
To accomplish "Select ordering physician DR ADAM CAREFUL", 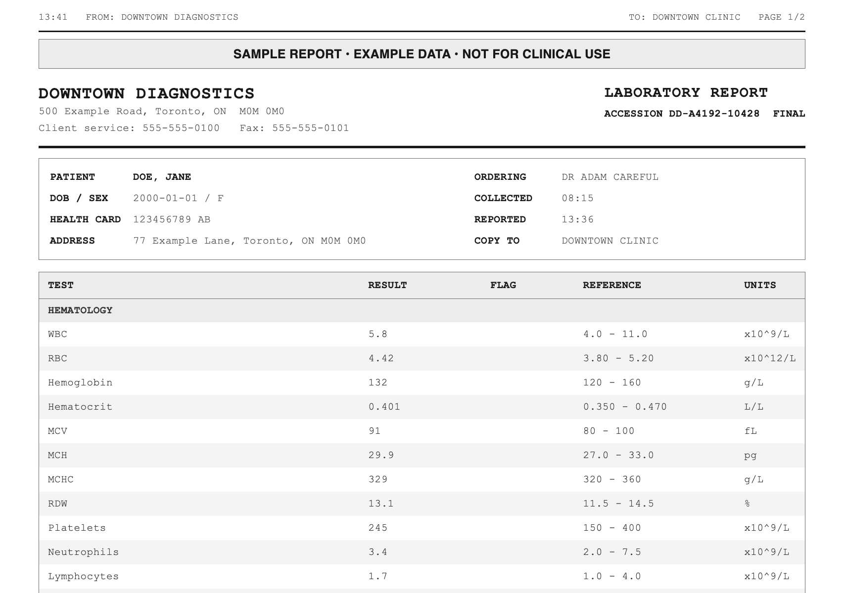I will coord(610,177).
